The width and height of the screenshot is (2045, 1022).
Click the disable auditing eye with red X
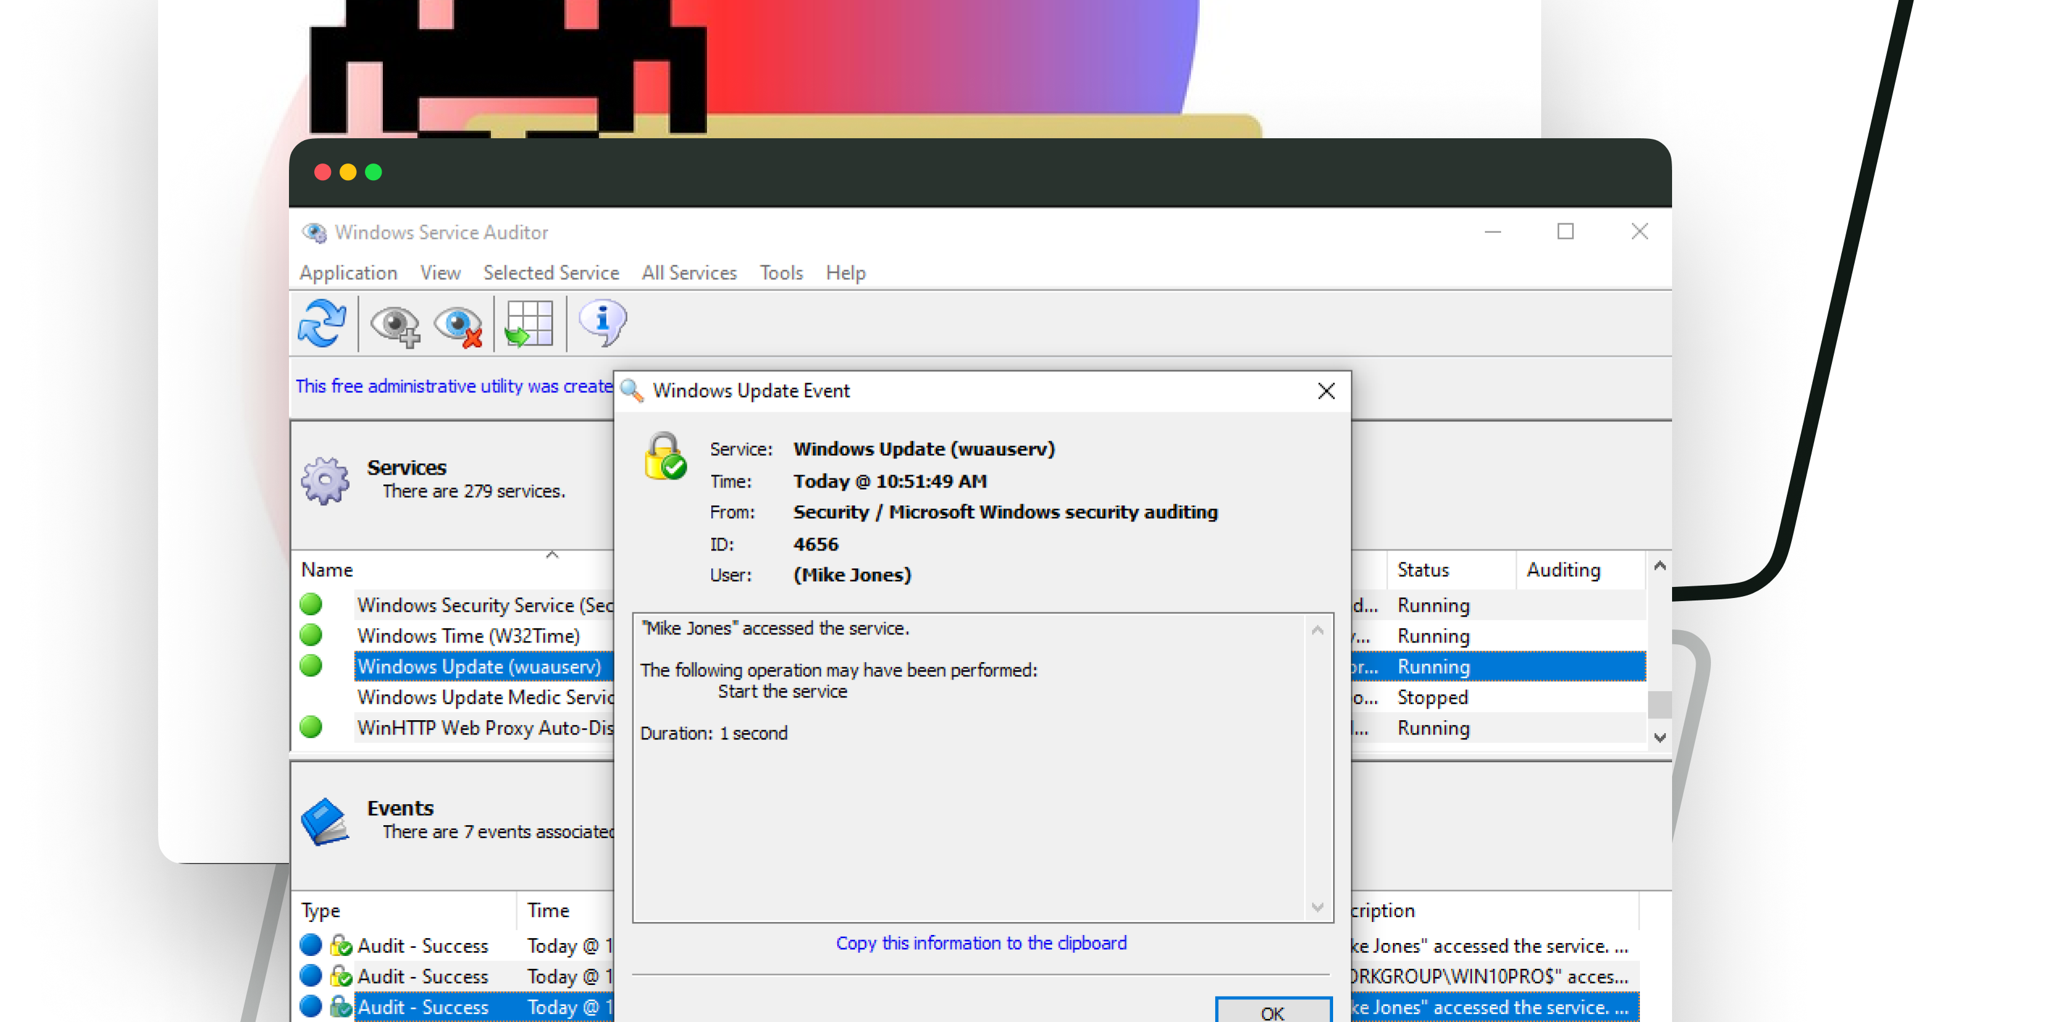click(x=459, y=325)
